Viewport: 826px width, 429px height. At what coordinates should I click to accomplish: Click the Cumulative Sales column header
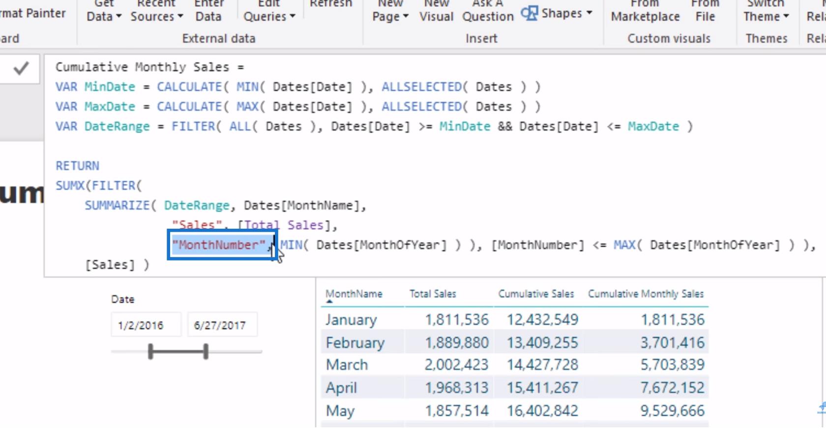(536, 294)
